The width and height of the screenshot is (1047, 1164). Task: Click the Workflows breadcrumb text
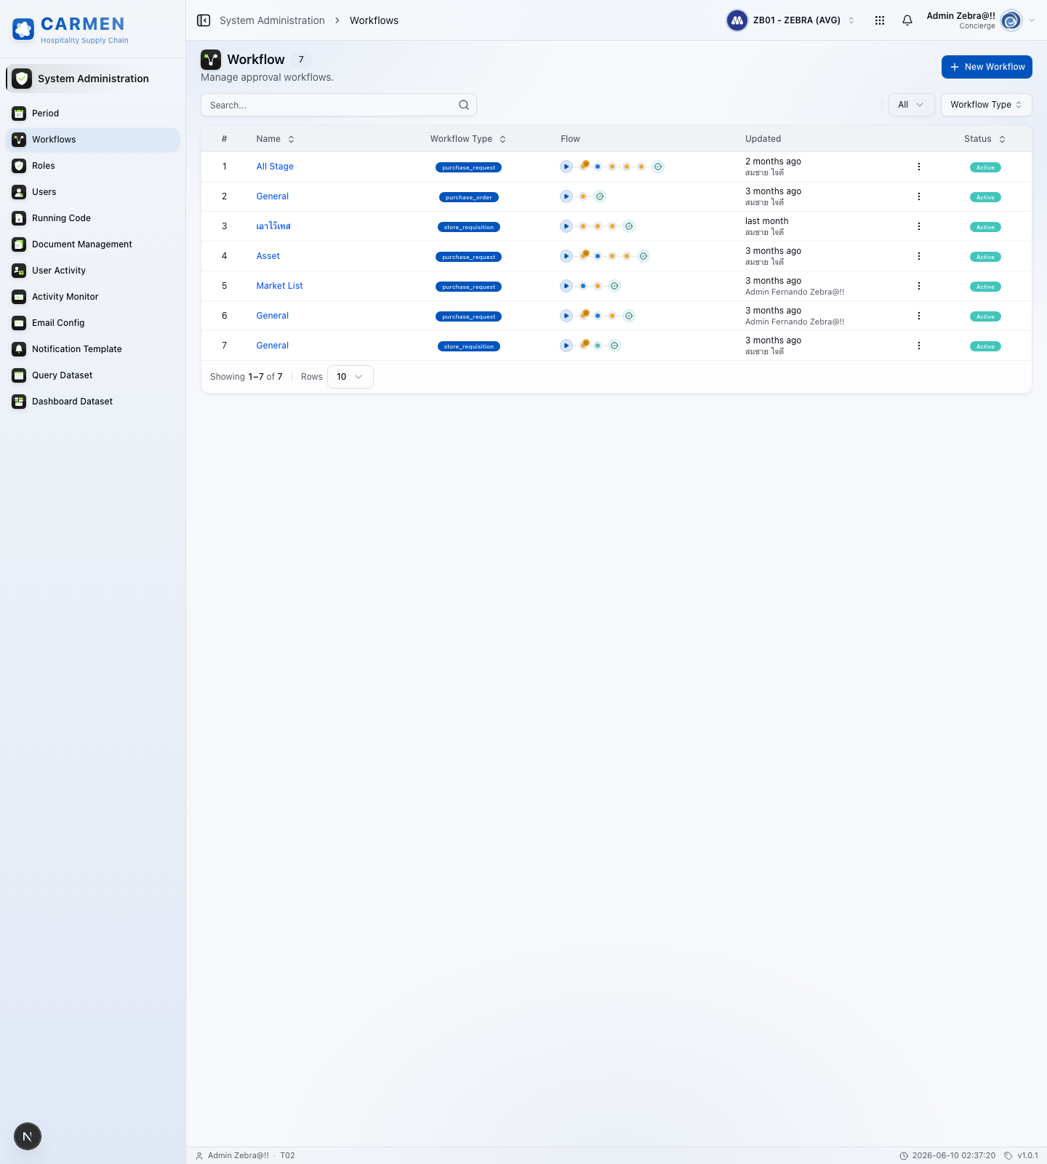point(374,20)
